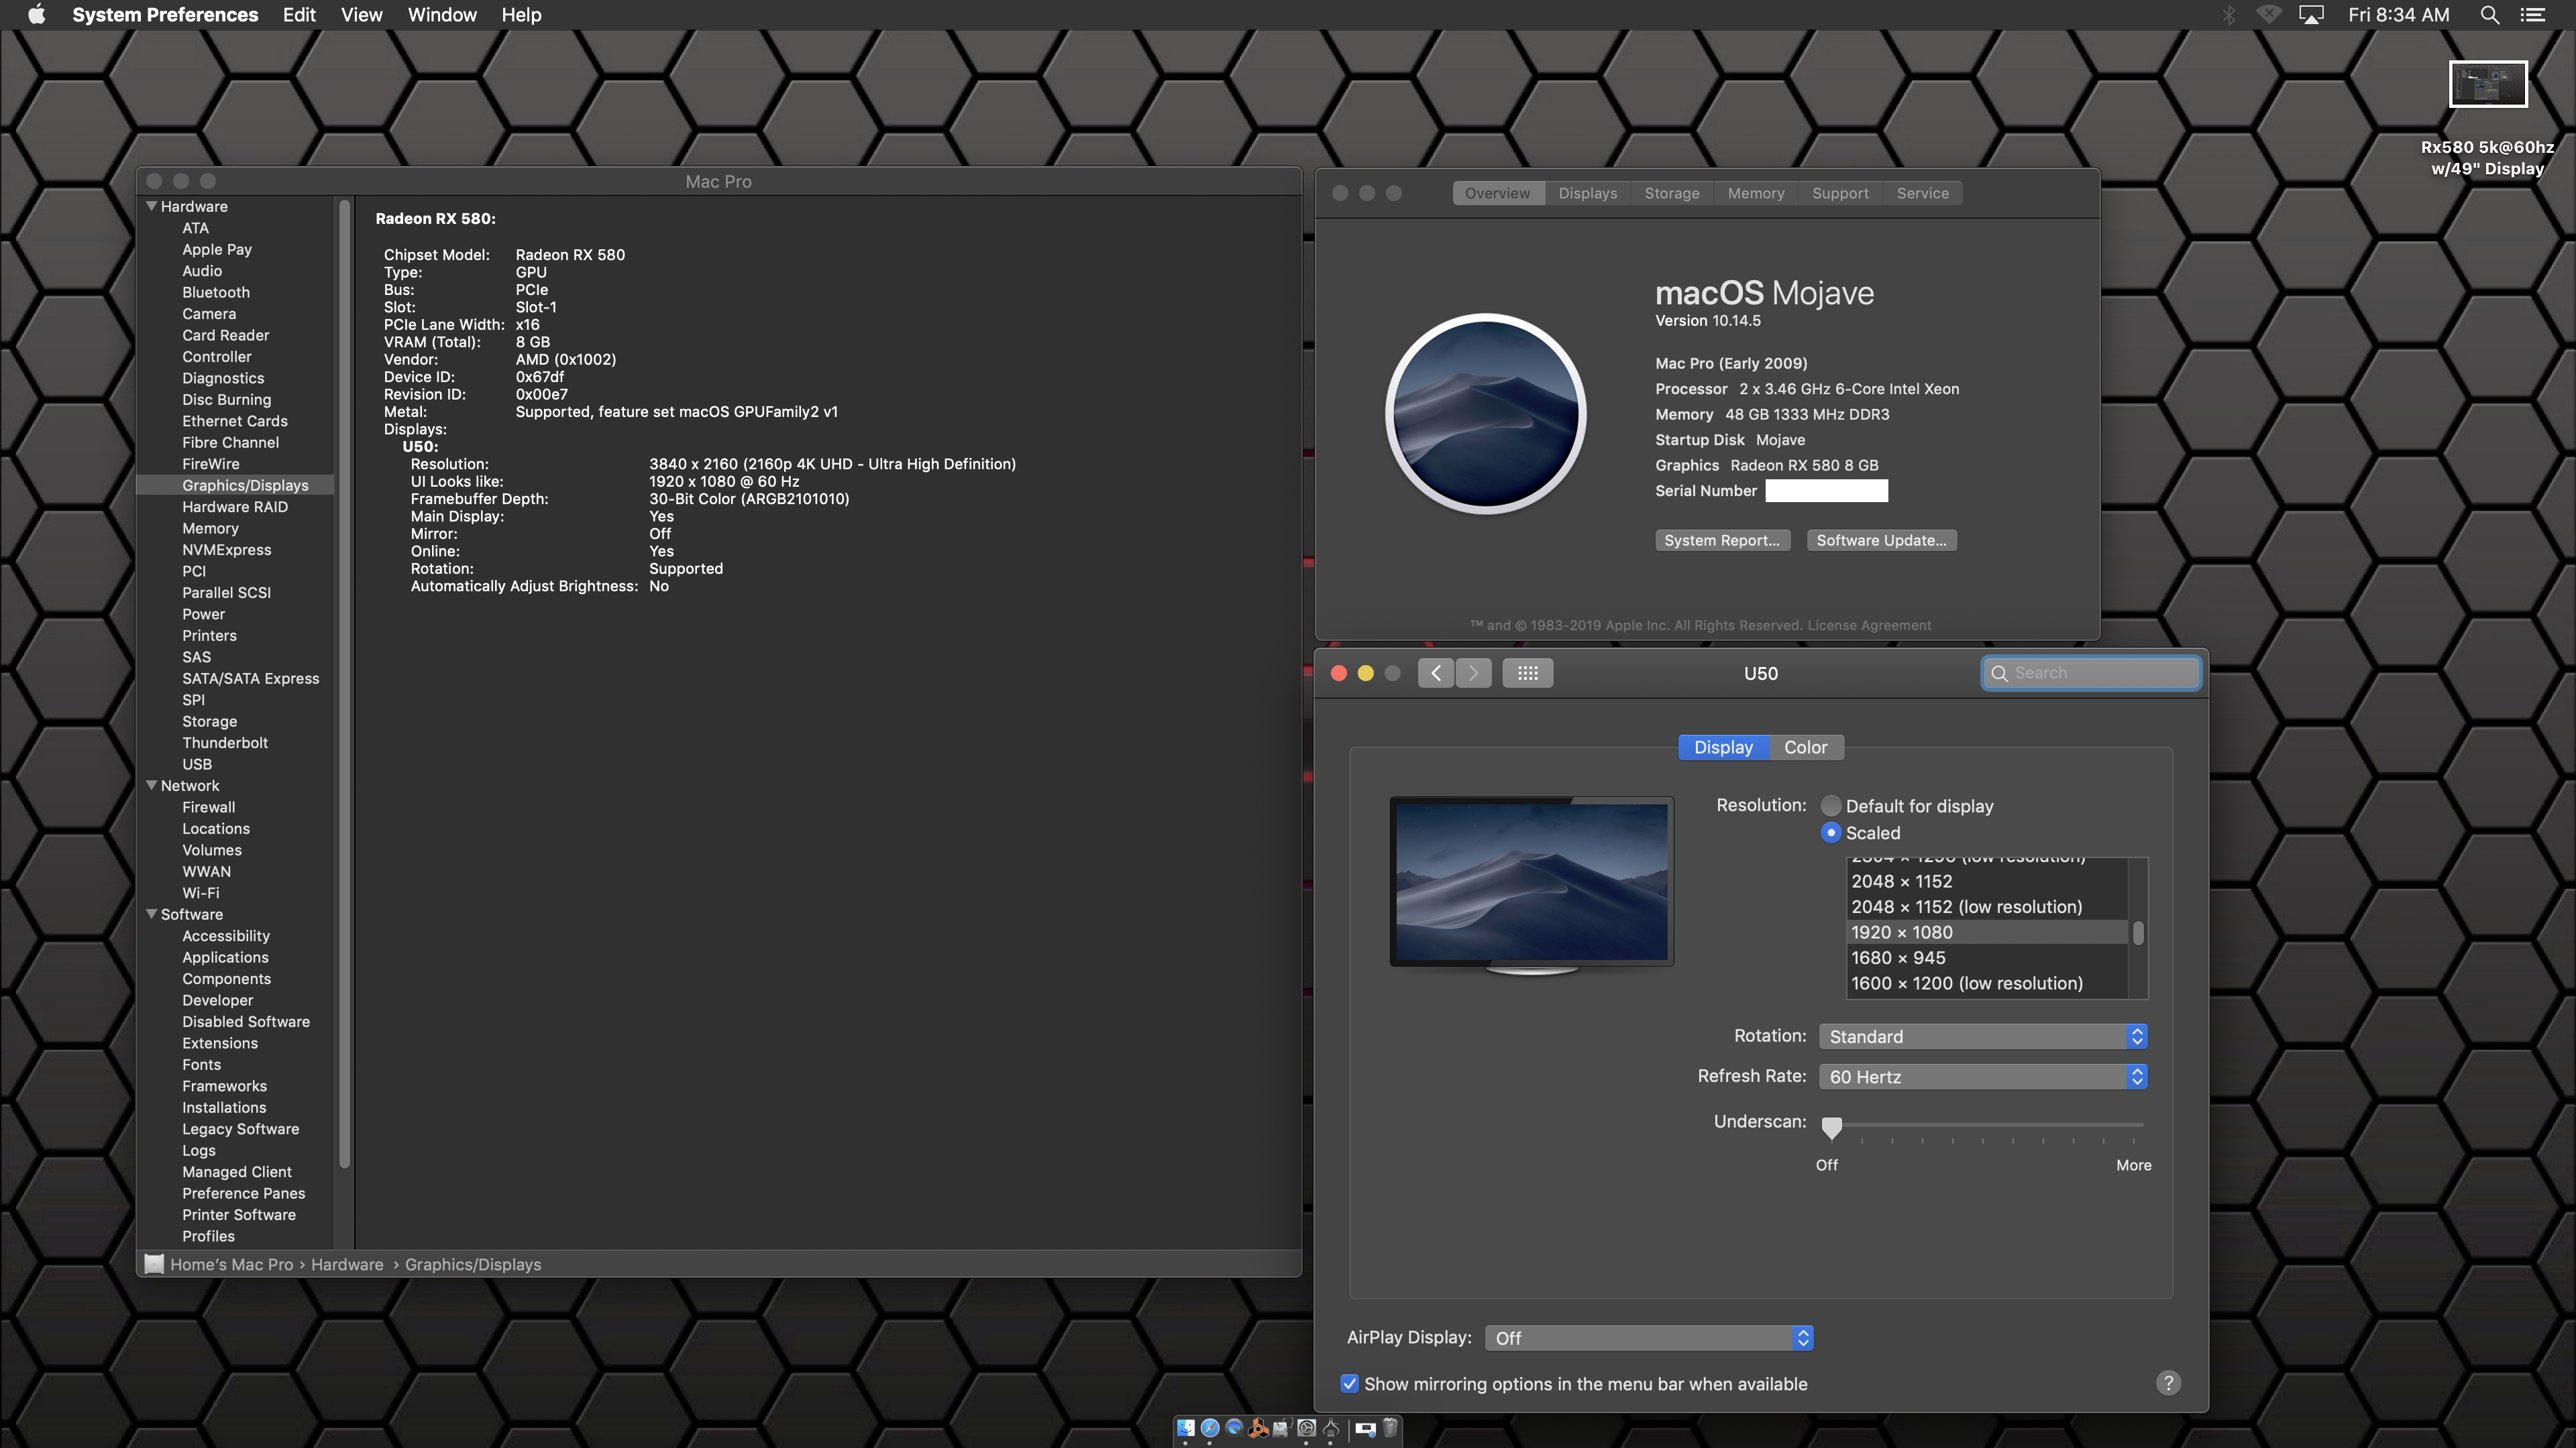
Task: Open the Edit menu
Action: pyautogui.click(x=299, y=15)
